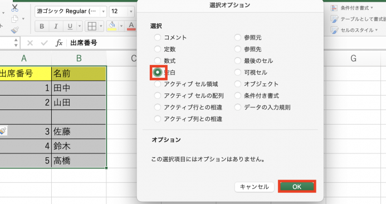Open the copy options dropdown arrow
The image size is (386, 204).
[x=23, y=19]
